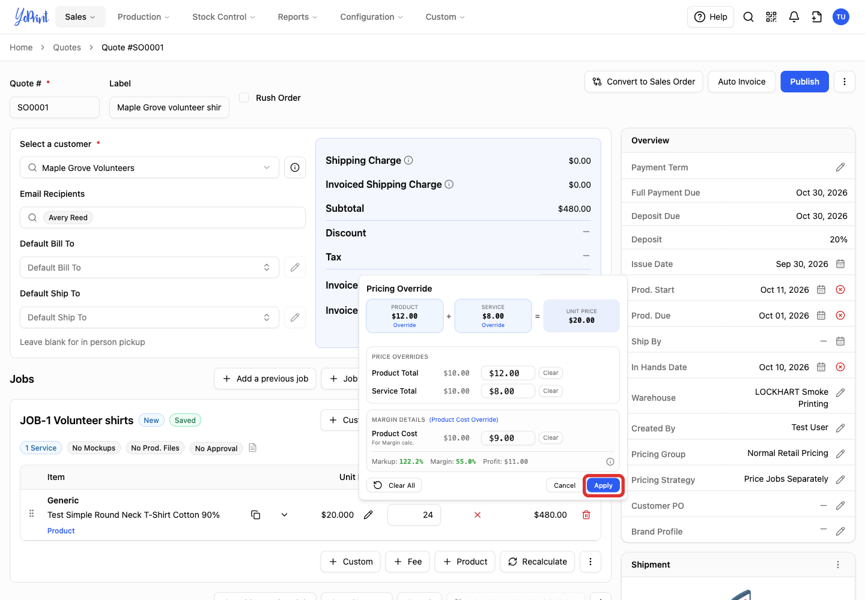Open the Default Bill To dropdown
Viewport: 865px width, 600px height.
[150, 268]
